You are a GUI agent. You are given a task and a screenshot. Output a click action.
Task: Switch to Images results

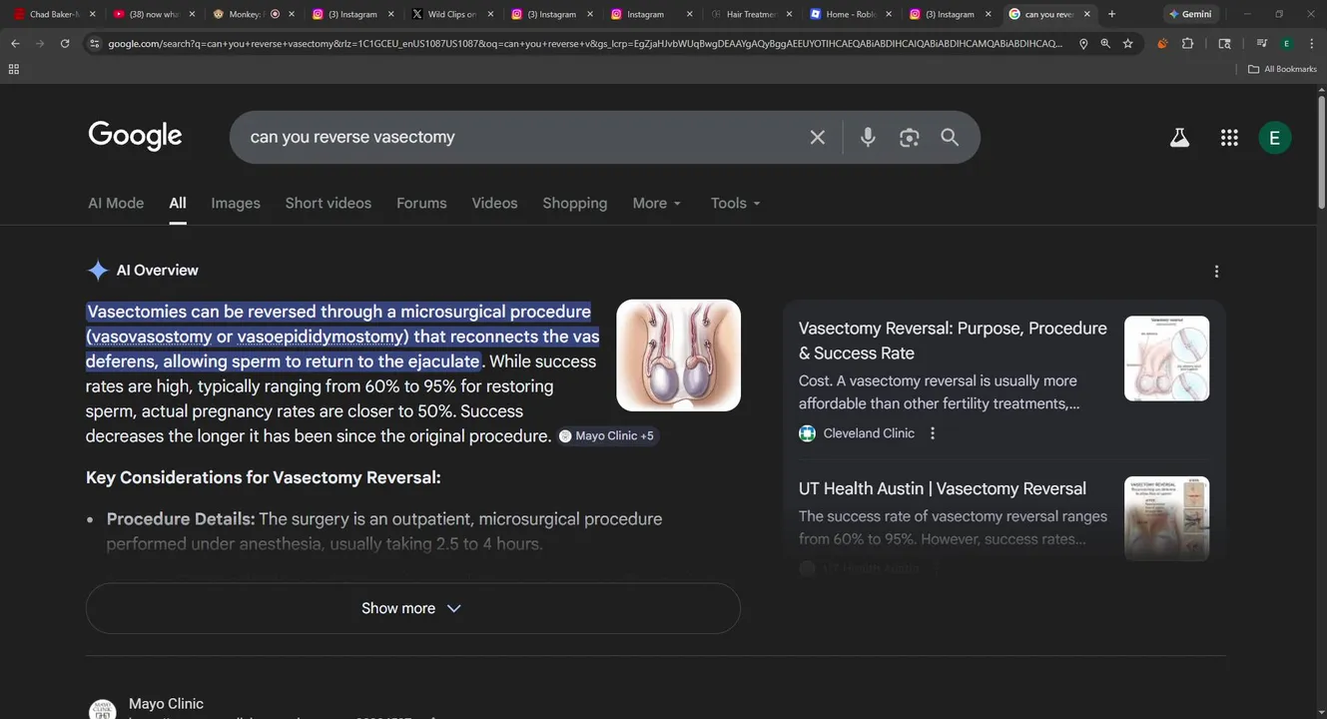click(236, 203)
